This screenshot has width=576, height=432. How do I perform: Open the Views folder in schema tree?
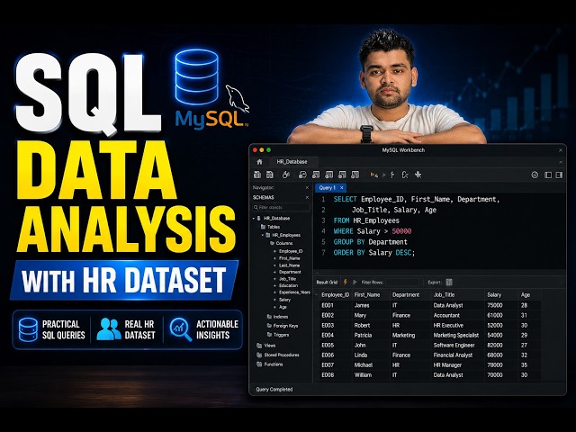click(266, 346)
